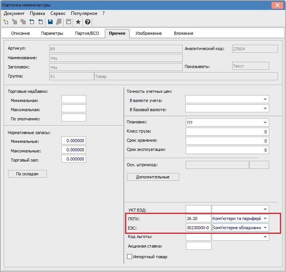Switch to the Параметры tab

[x=52, y=33]
